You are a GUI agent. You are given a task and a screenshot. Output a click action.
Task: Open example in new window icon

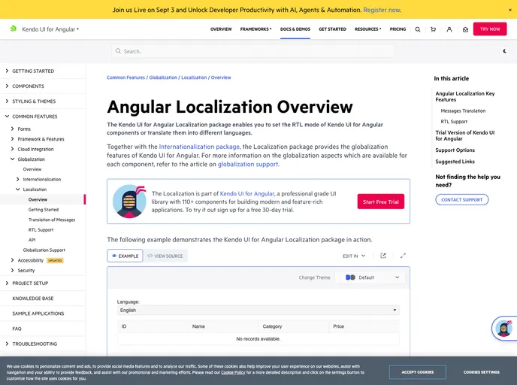pyautogui.click(x=382, y=256)
